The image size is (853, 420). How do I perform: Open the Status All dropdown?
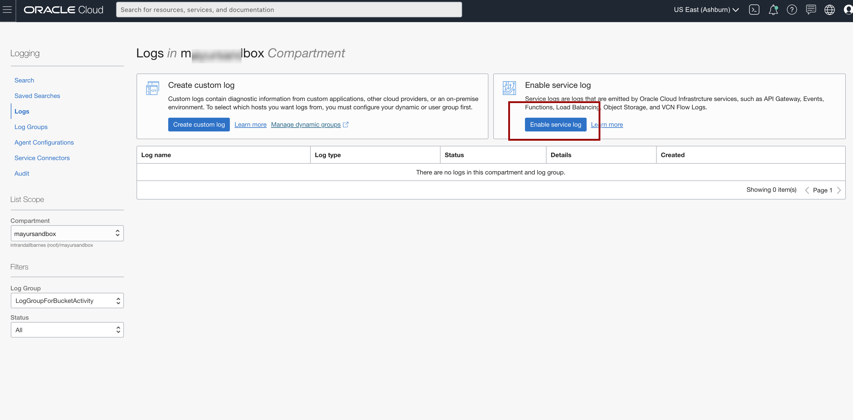point(67,330)
